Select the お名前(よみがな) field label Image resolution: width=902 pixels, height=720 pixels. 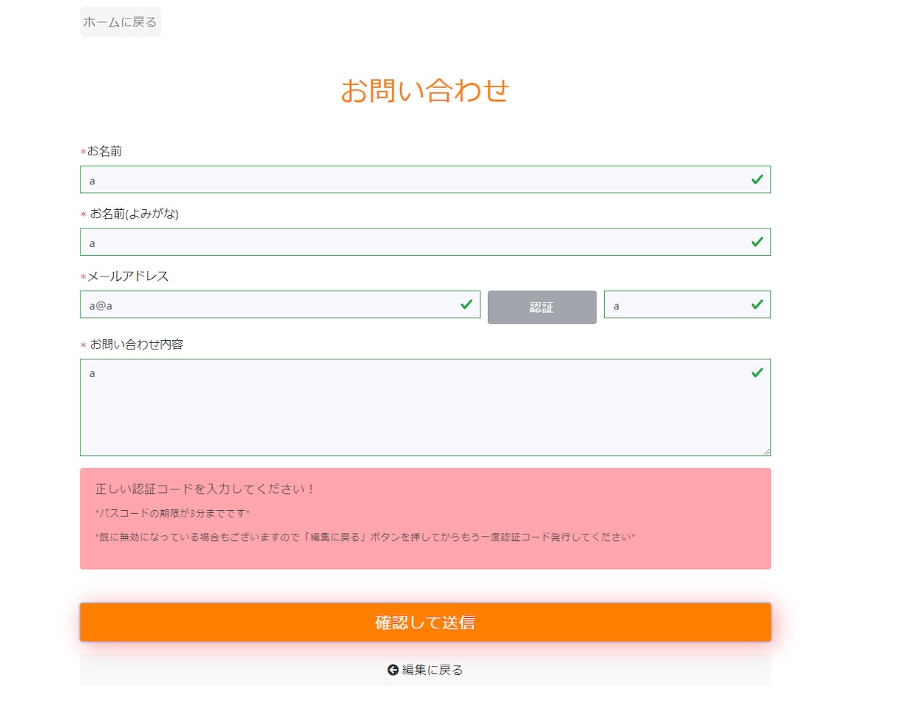click(130, 214)
